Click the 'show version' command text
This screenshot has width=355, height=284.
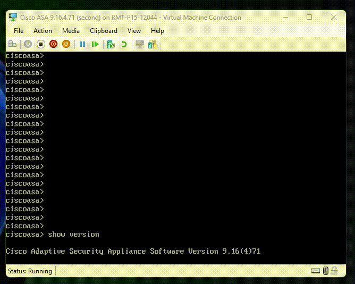[x=73, y=235]
